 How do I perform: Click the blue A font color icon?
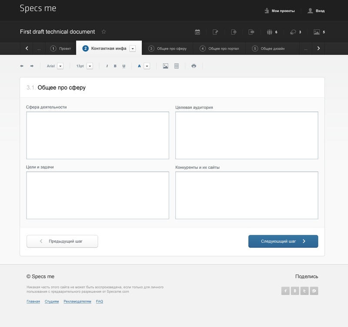pos(139,66)
